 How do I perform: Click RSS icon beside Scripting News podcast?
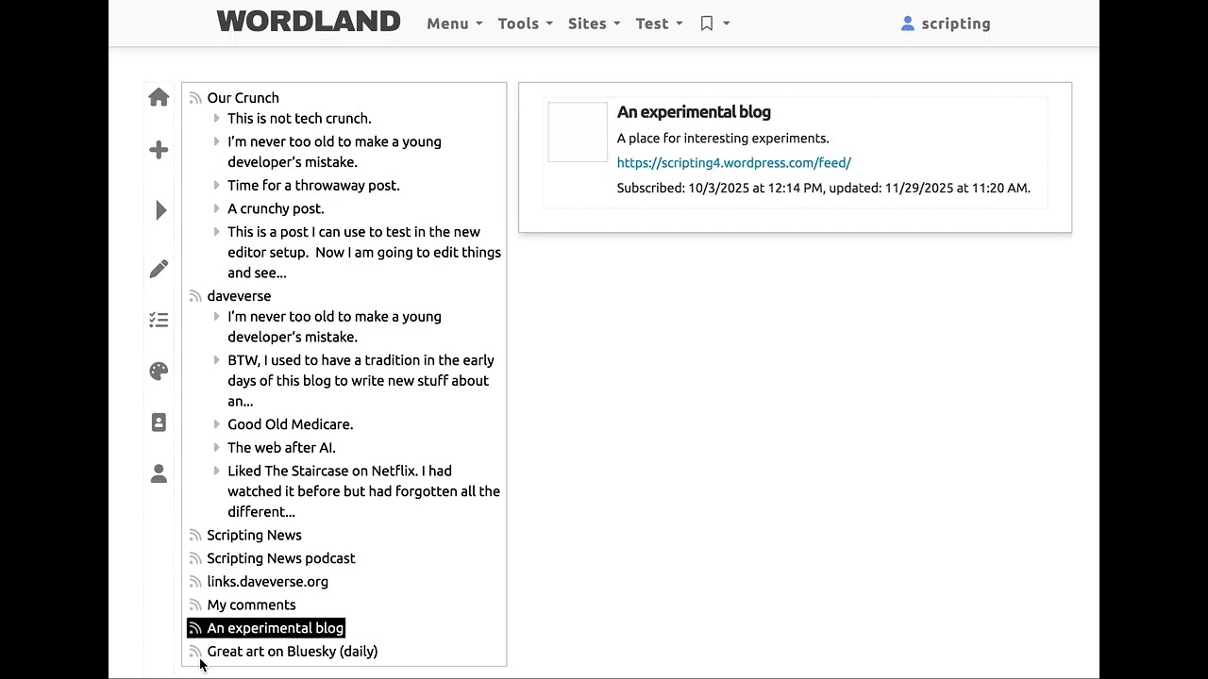click(x=195, y=558)
